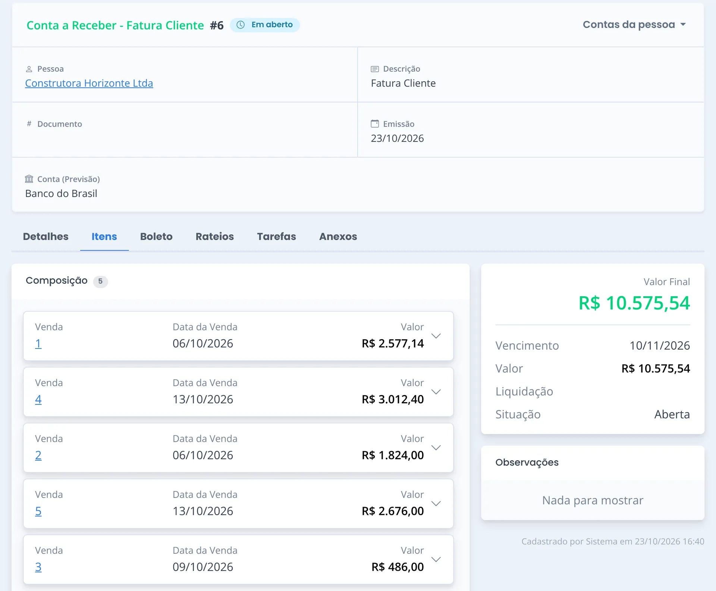
Task: Open sale link number 3
Action: point(38,567)
